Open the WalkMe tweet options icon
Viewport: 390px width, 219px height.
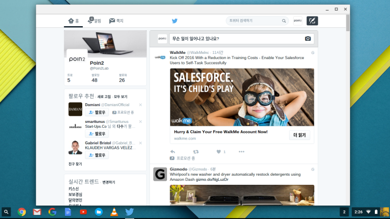click(x=313, y=53)
